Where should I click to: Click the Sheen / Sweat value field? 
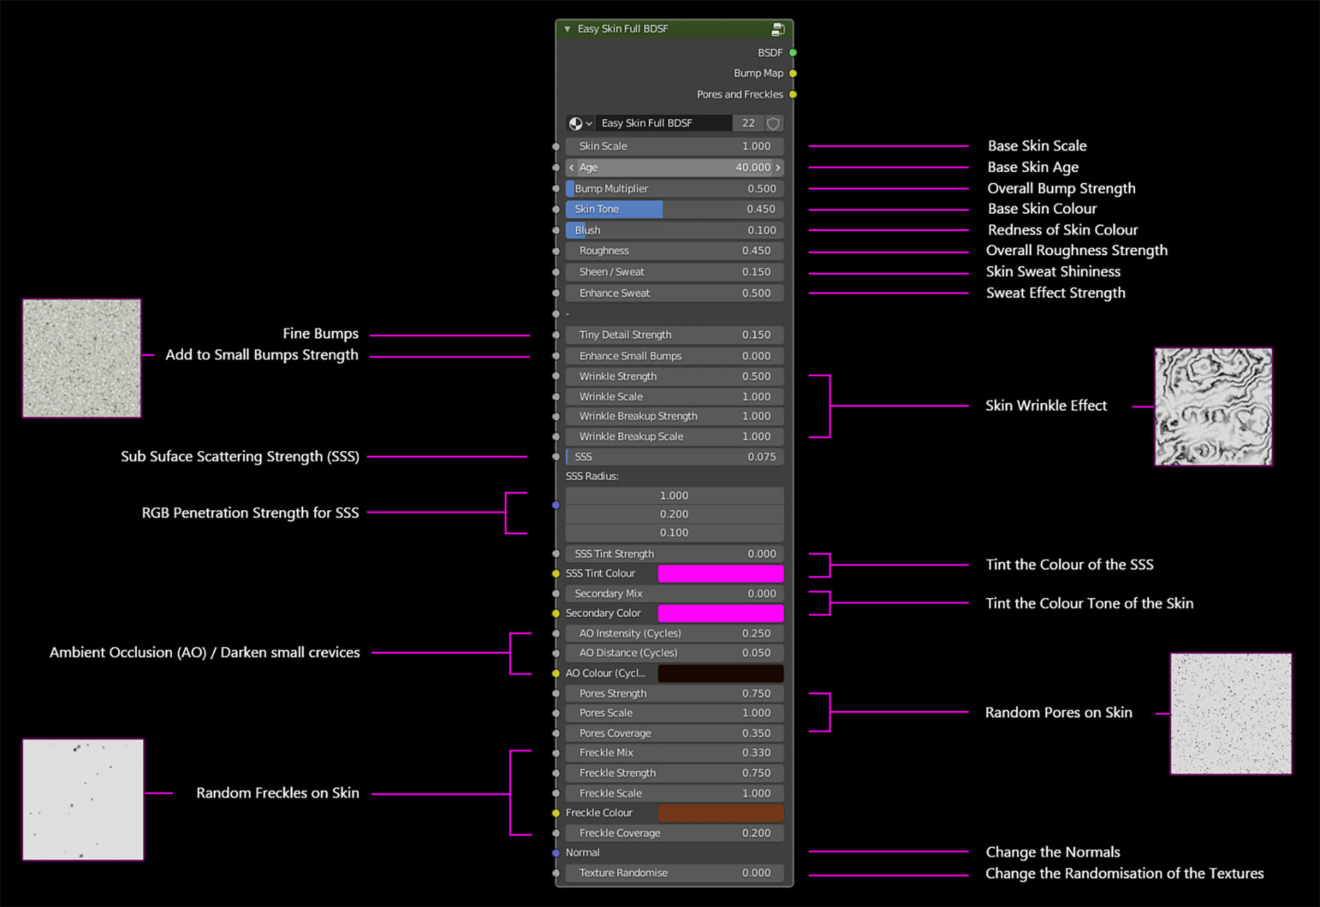pos(674,272)
